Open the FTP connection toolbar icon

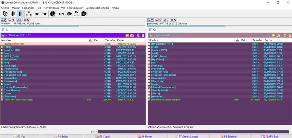point(61,14)
